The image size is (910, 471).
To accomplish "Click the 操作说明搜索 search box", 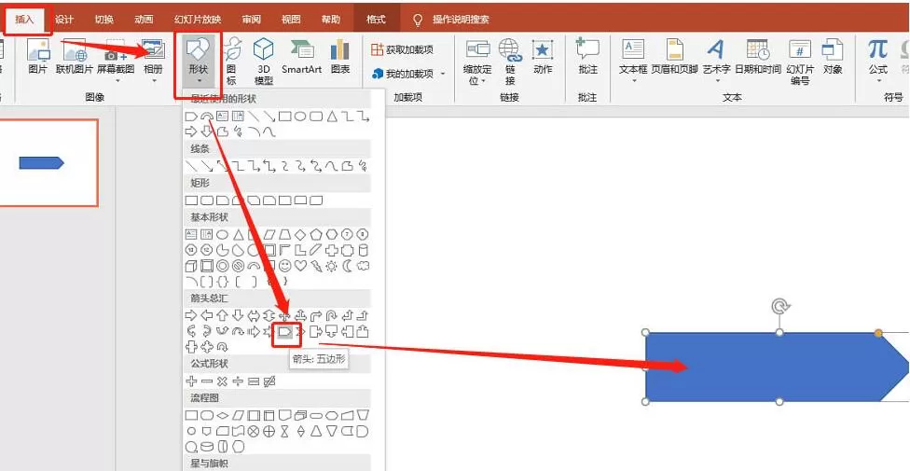I will click(461, 20).
